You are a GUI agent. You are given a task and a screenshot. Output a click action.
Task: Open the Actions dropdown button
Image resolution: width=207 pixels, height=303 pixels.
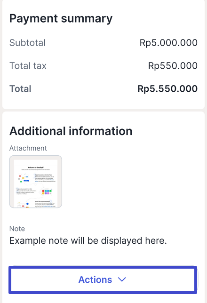pyautogui.click(x=103, y=279)
